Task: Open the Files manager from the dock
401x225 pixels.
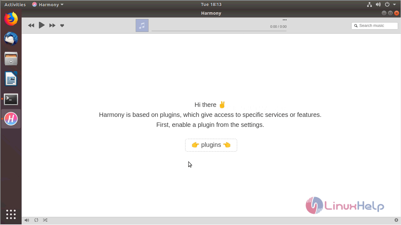Action: coord(11,59)
